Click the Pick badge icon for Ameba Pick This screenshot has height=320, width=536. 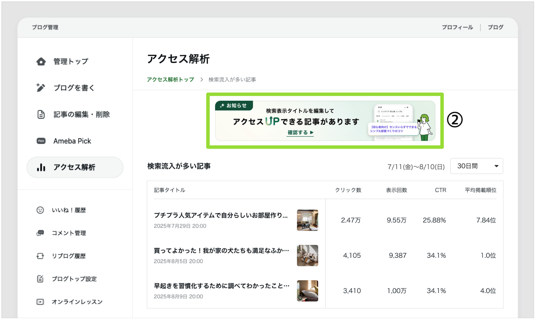pyautogui.click(x=41, y=141)
